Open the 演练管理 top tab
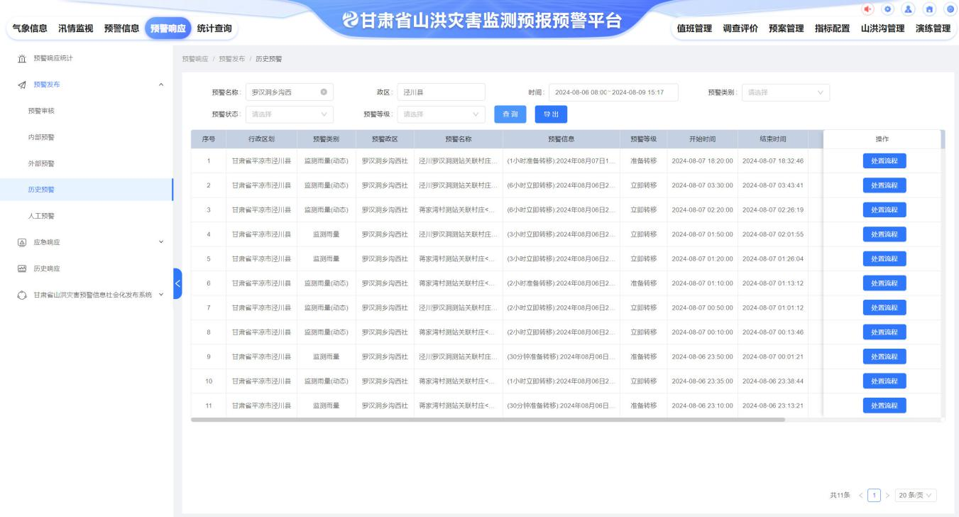The image size is (959, 517). 933,28
